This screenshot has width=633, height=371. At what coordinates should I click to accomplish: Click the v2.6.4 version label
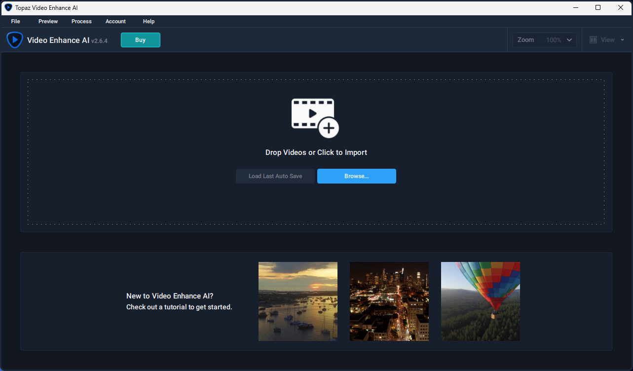coord(99,41)
